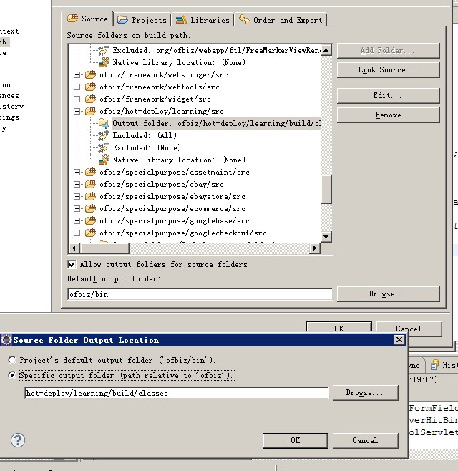The image size is (458, 471).
Task: Click the horizontal scroll right arrow
Action: (315, 248)
